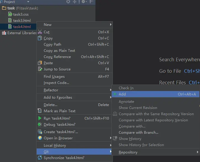This screenshot has width=200, height=162.
Task: Click the scissors Cut icon
Action: 40,32
